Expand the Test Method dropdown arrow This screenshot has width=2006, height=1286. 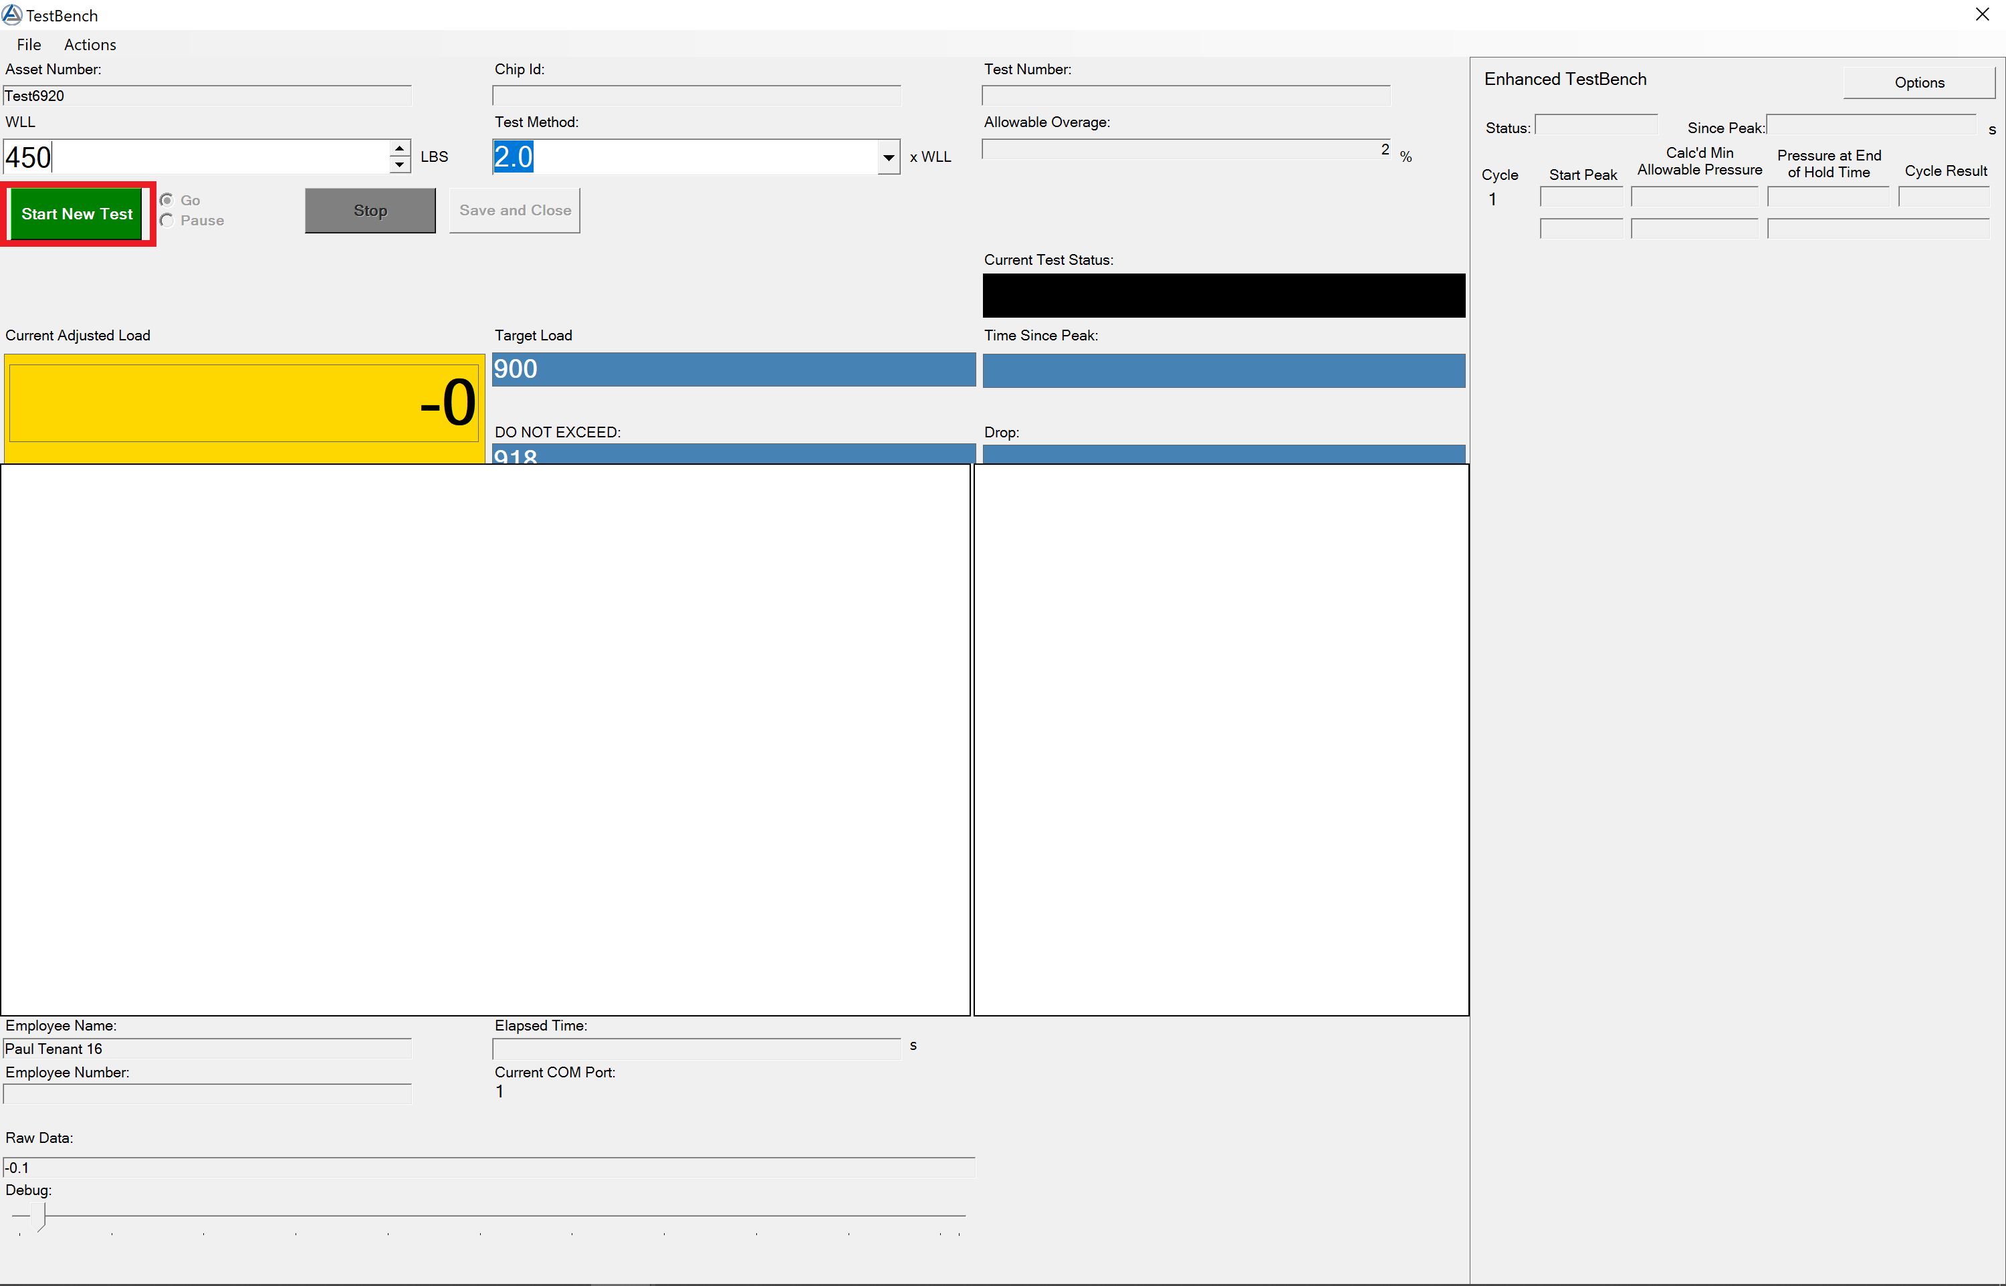(888, 157)
